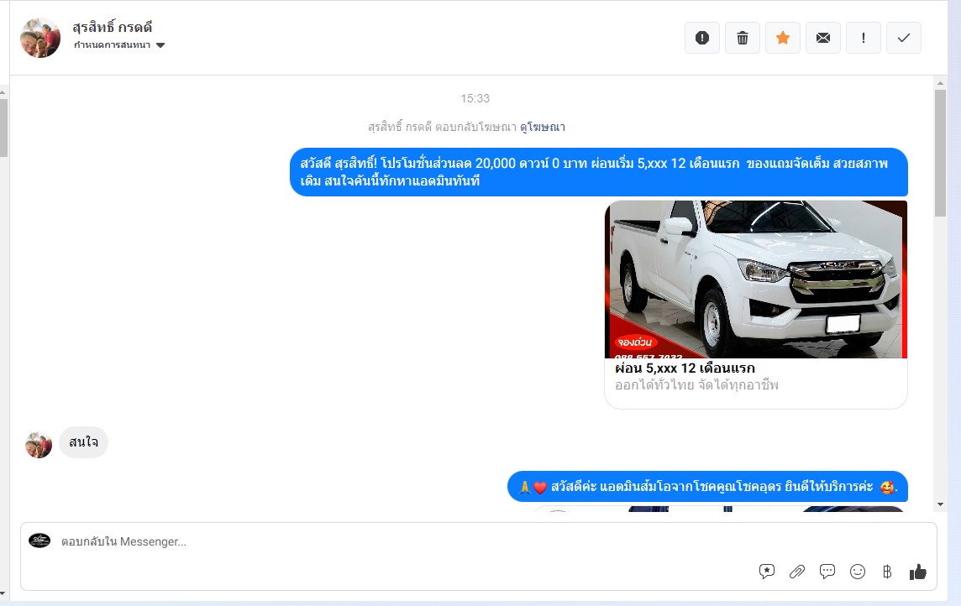
Task: Delete conversation using trash icon
Action: (743, 38)
